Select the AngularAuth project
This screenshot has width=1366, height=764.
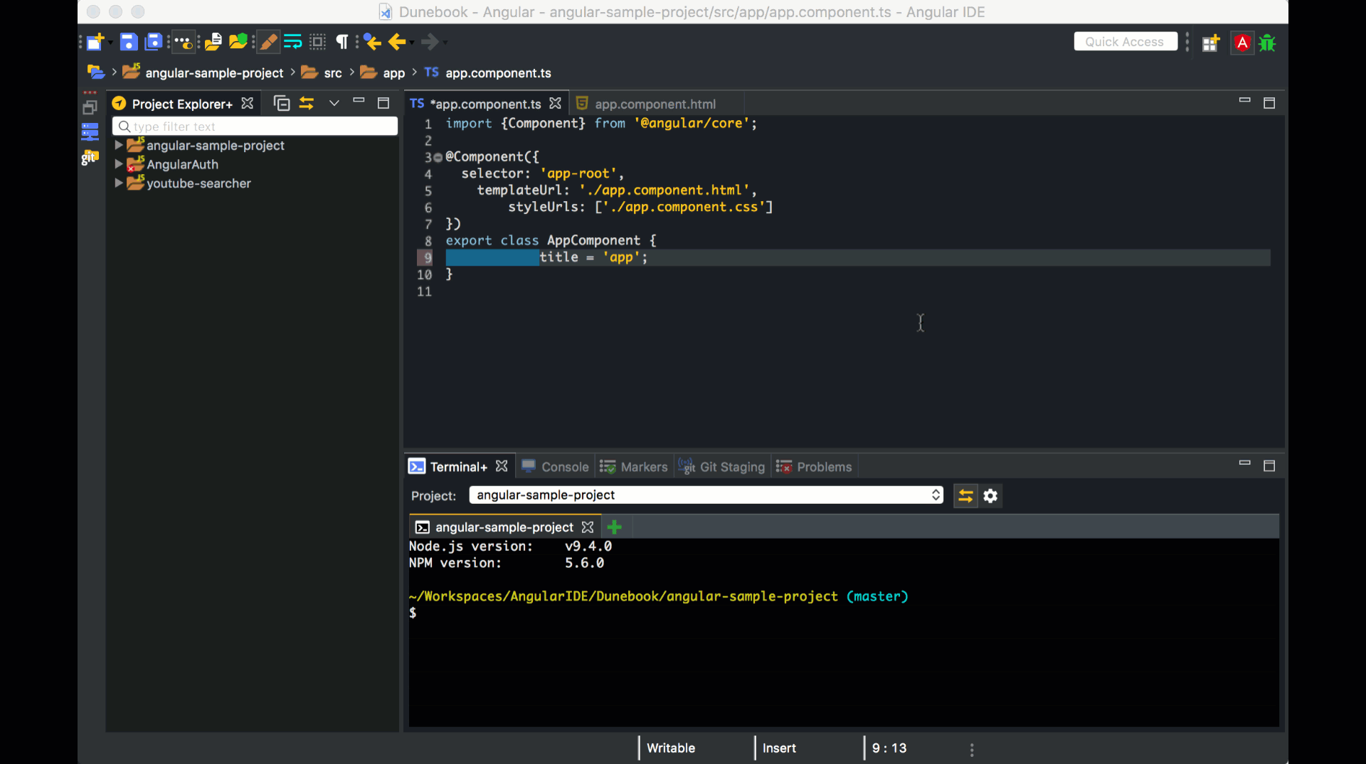pos(182,165)
